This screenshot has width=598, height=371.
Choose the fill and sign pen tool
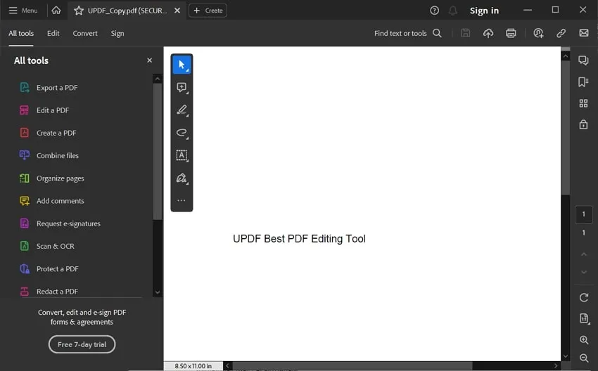182,178
